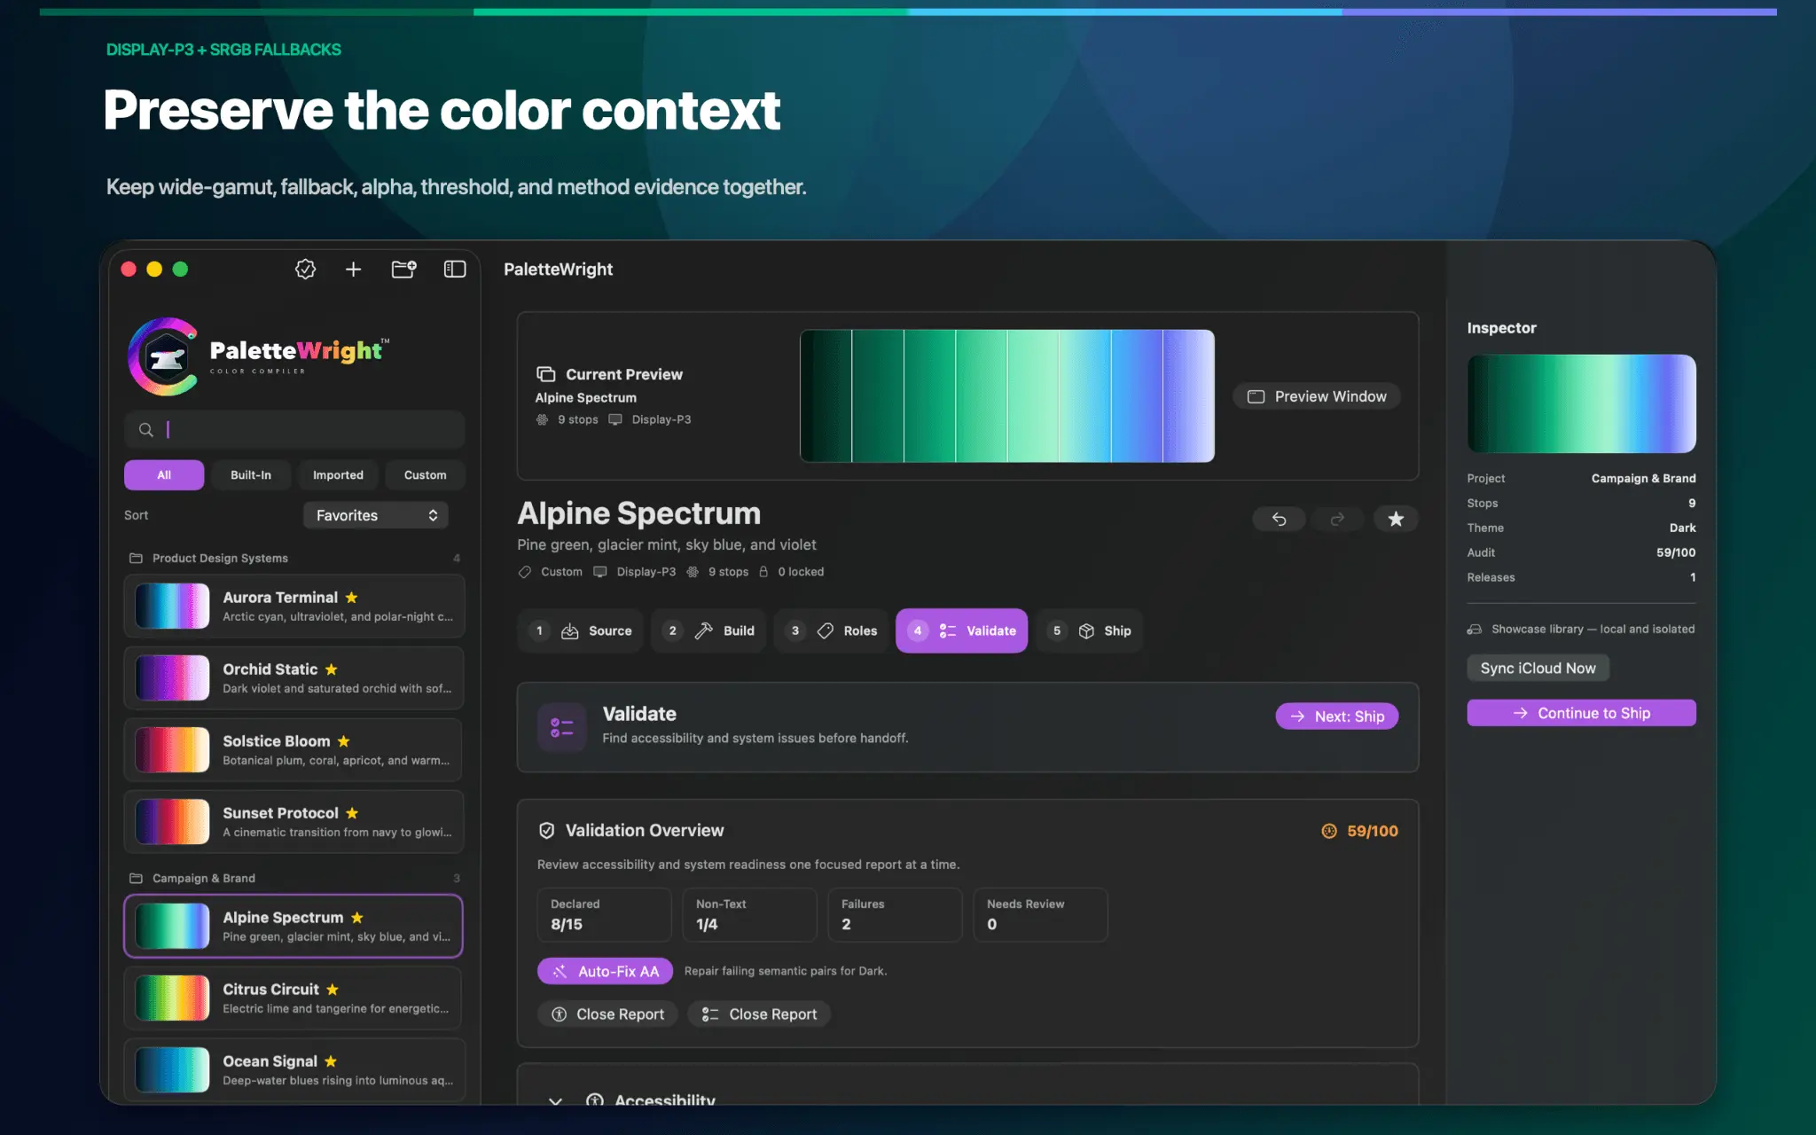Image resolution: width=1816 pixels, height=1135 pixels.
Task: Toggle the star on Aurora Terminal
Action: tap(351, 598)
